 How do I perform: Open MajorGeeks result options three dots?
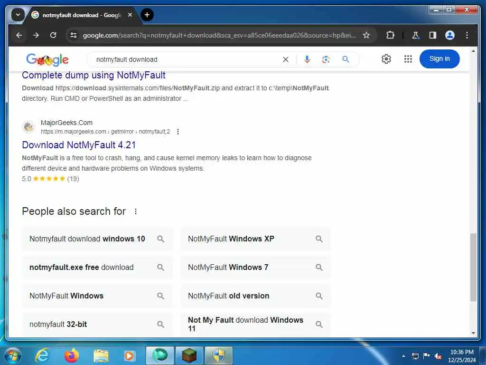tap(178, 132)
